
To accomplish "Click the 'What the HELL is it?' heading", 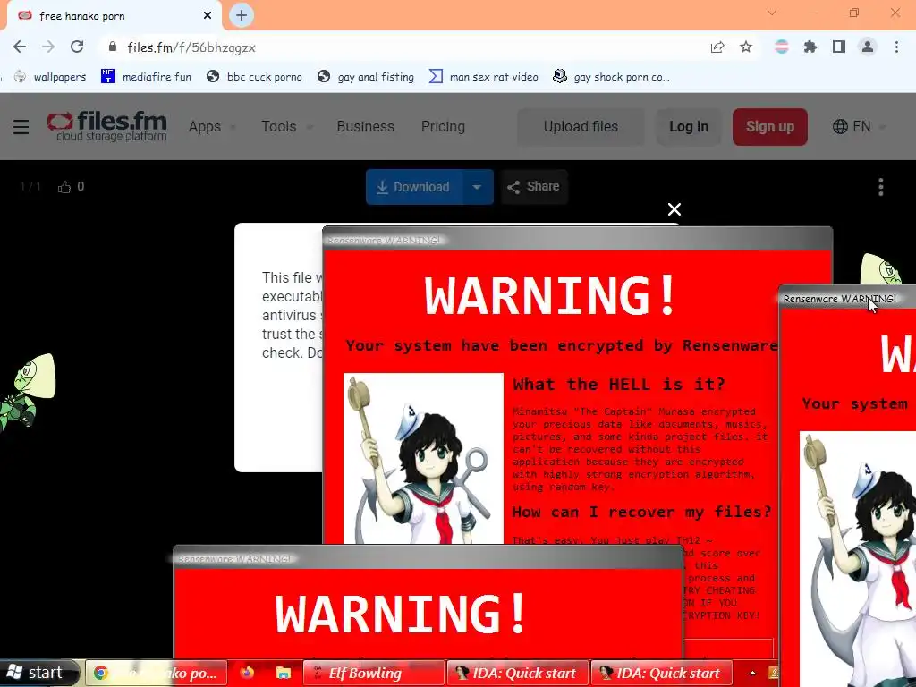I will coord(619,384).
